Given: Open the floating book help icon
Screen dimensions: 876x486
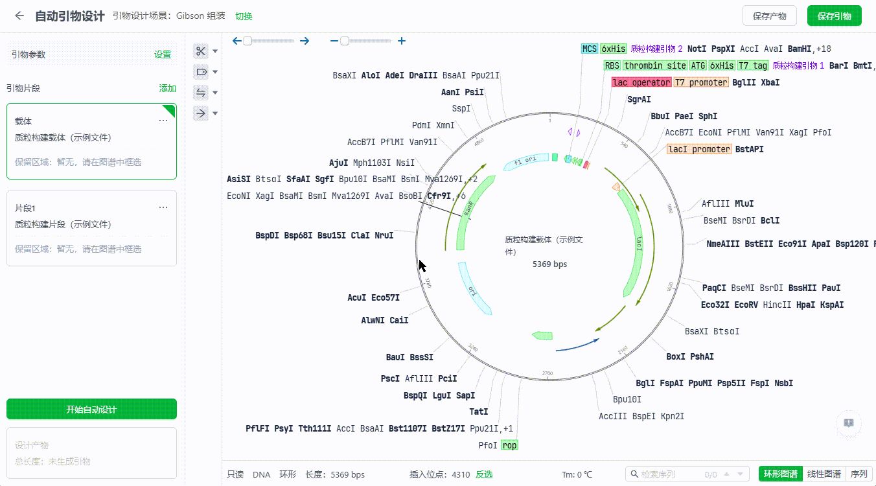Looking at the screenshot, I should pyautogui.click(x=848, y=422).
